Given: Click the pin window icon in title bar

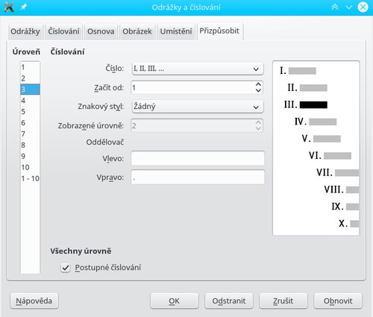Looking at the screenshot, I should coord(23,7).
